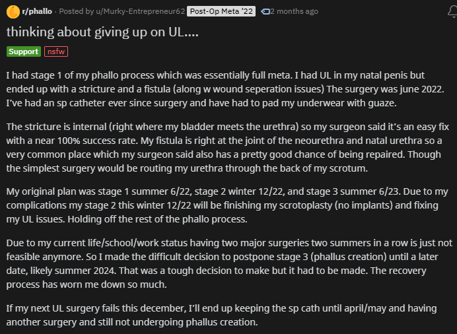Click the "Posted by" label text

[77, 11]
